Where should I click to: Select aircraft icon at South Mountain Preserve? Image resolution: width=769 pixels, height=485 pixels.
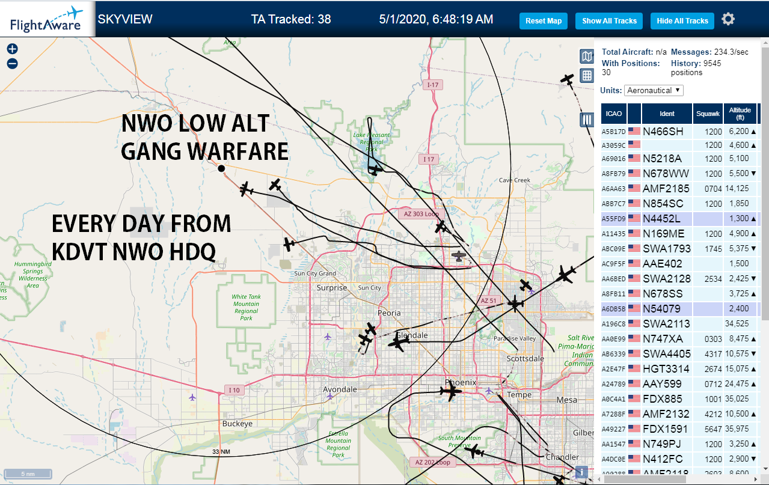(475, 451)
